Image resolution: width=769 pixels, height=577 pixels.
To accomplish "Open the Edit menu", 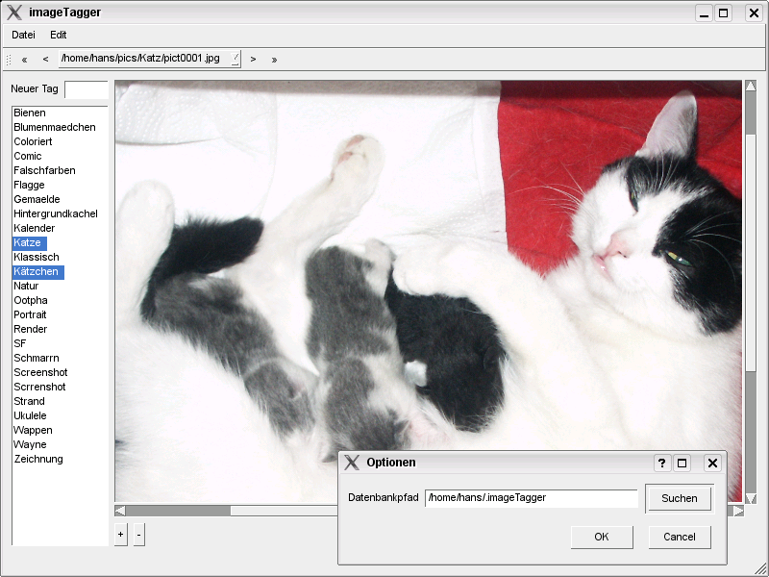I will click(57, 35).
